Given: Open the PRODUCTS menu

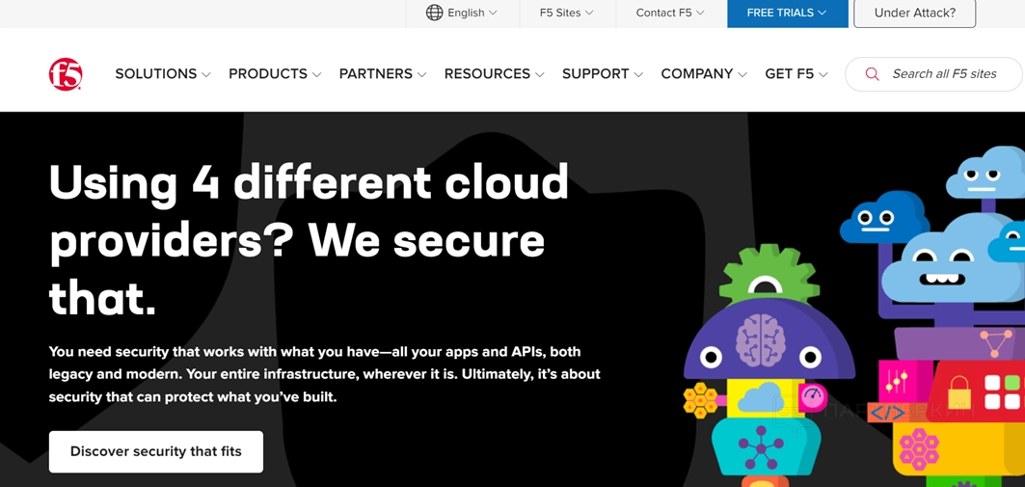Looking at the screenshot, I should click(275, 74).
